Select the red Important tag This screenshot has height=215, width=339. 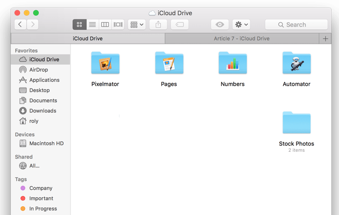point(40,198)
